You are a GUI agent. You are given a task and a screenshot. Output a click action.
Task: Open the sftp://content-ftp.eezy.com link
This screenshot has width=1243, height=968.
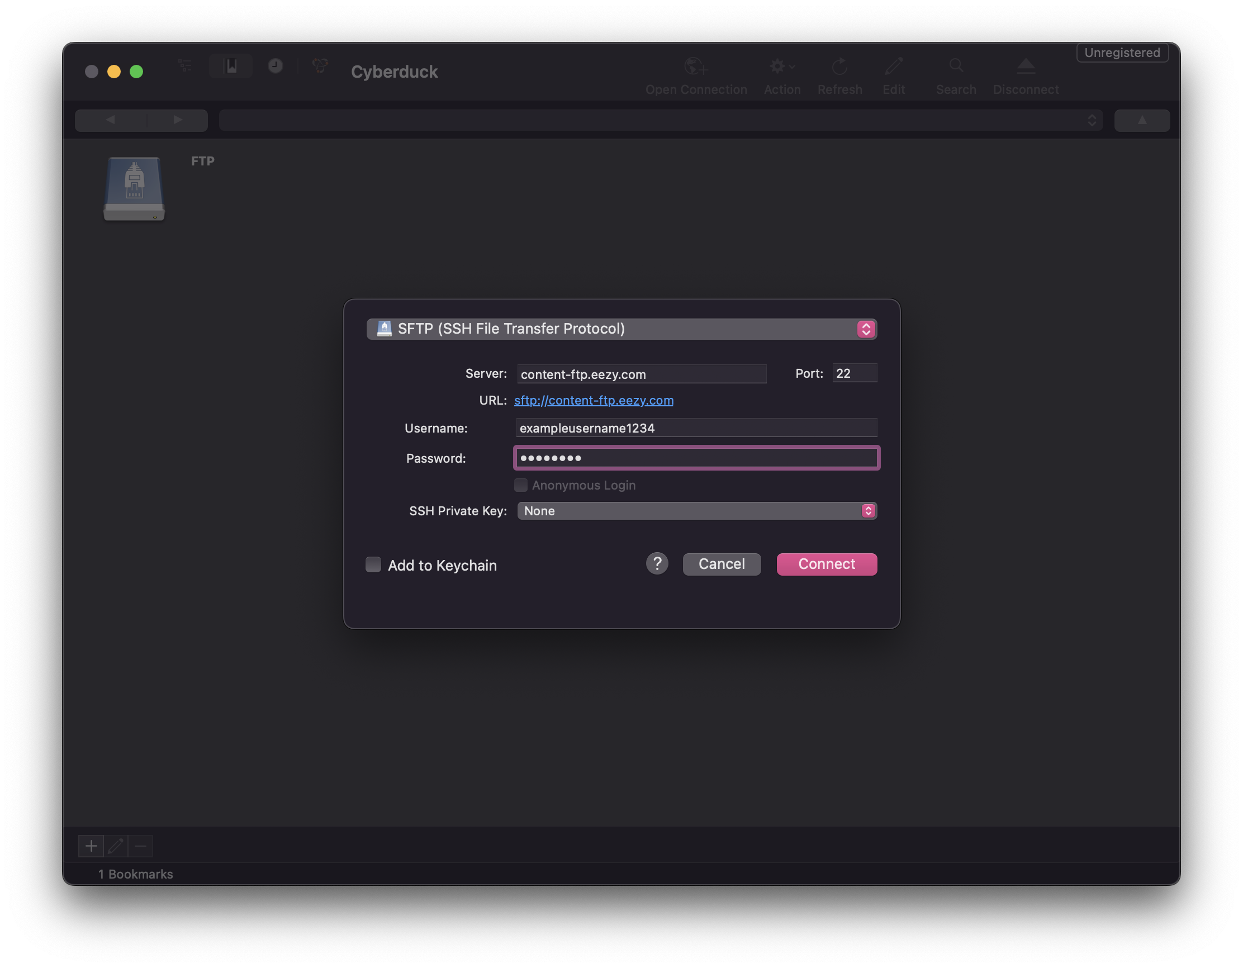[x=594, y=400]
